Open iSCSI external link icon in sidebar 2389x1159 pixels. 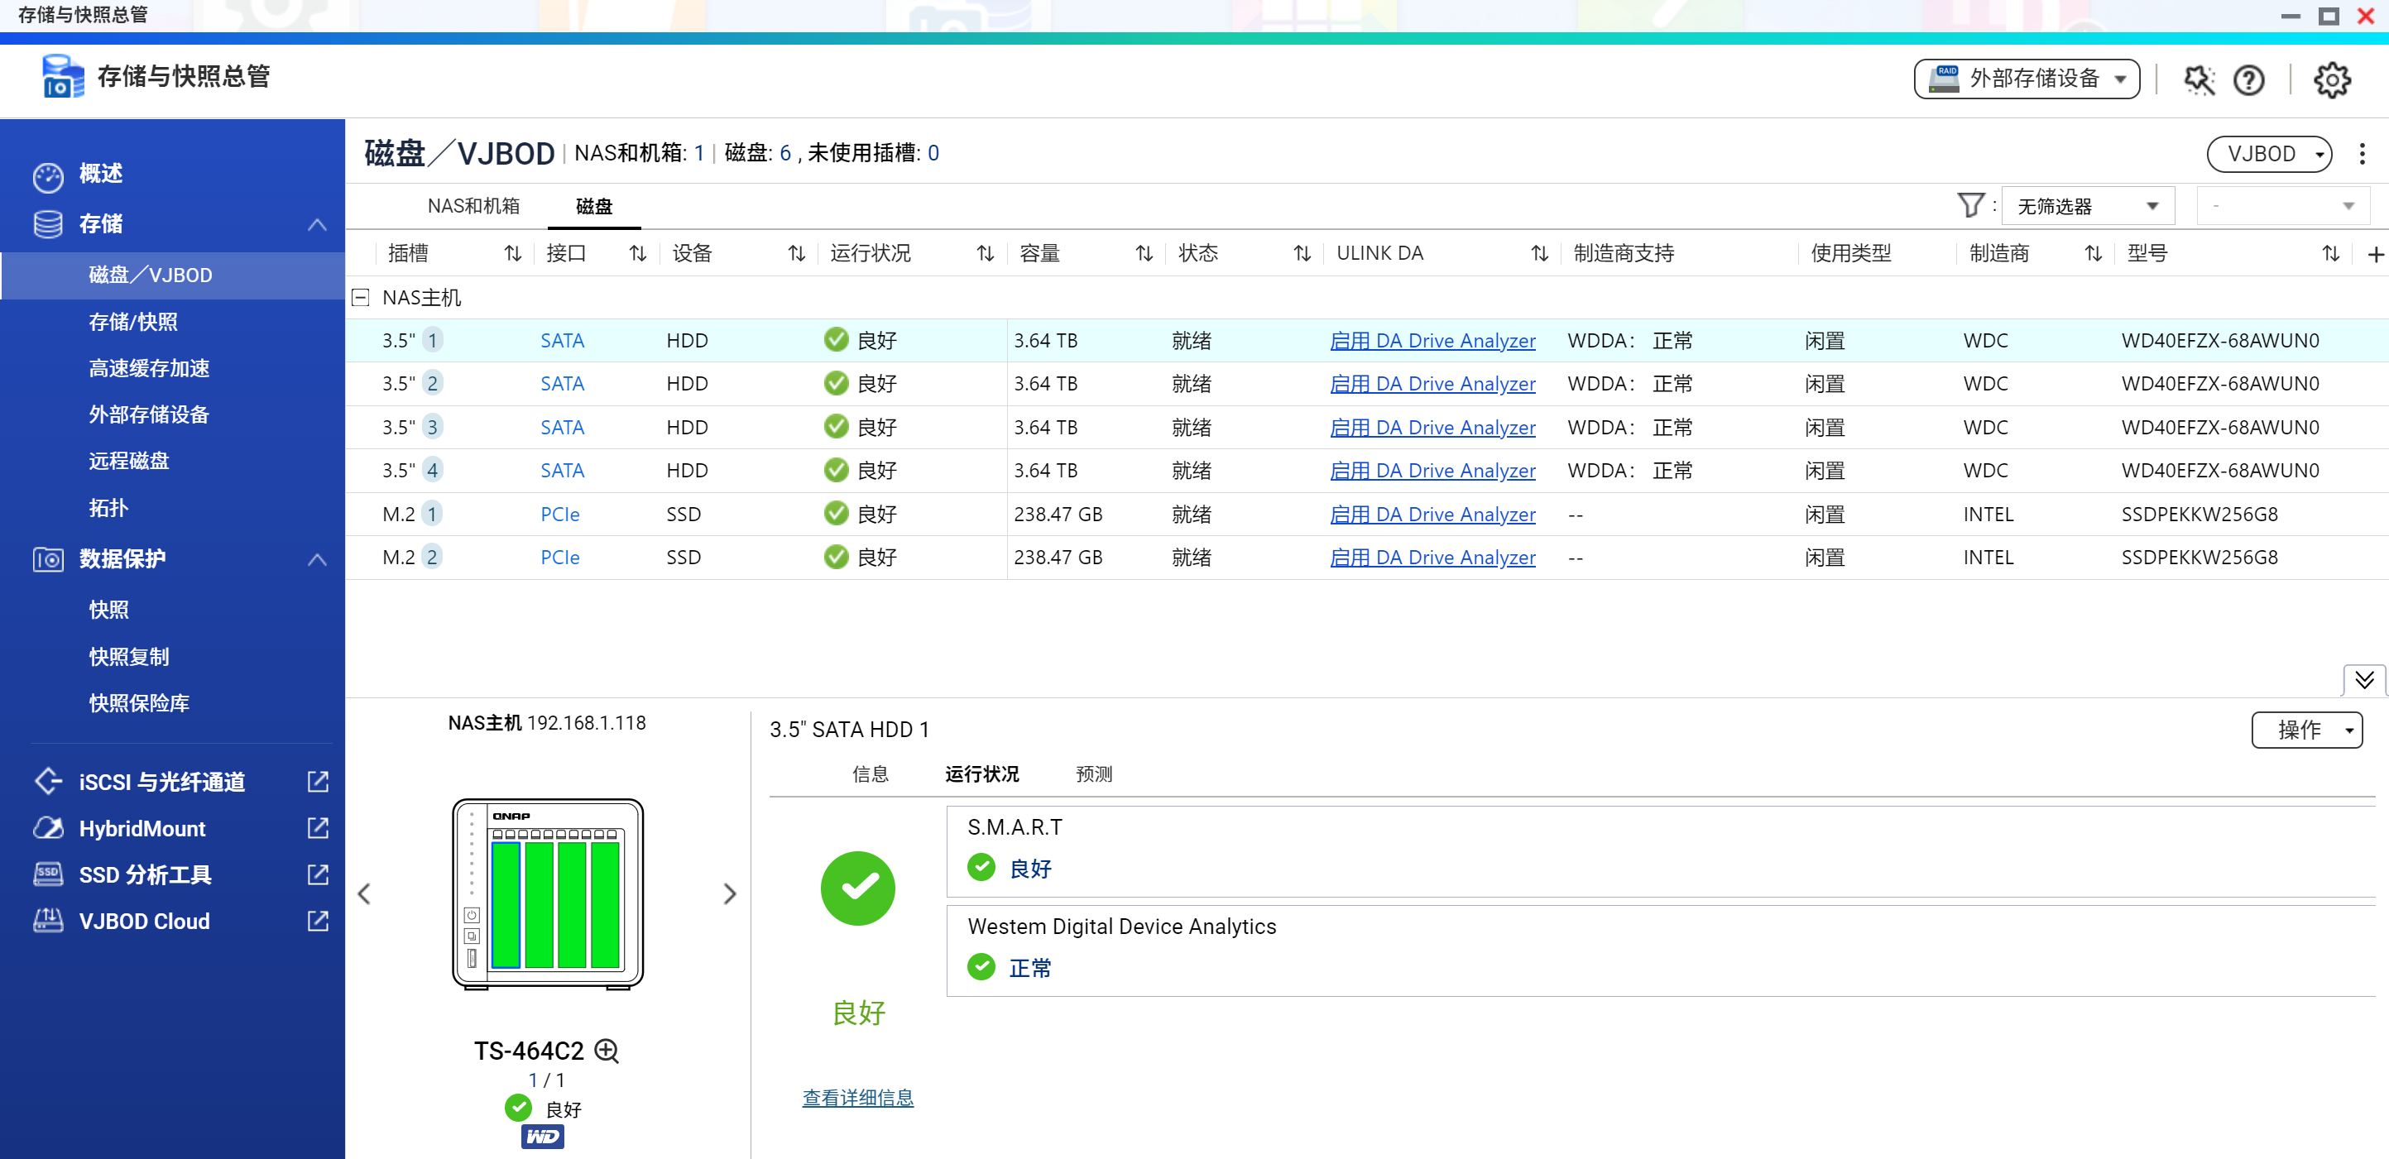click(317, 782)
